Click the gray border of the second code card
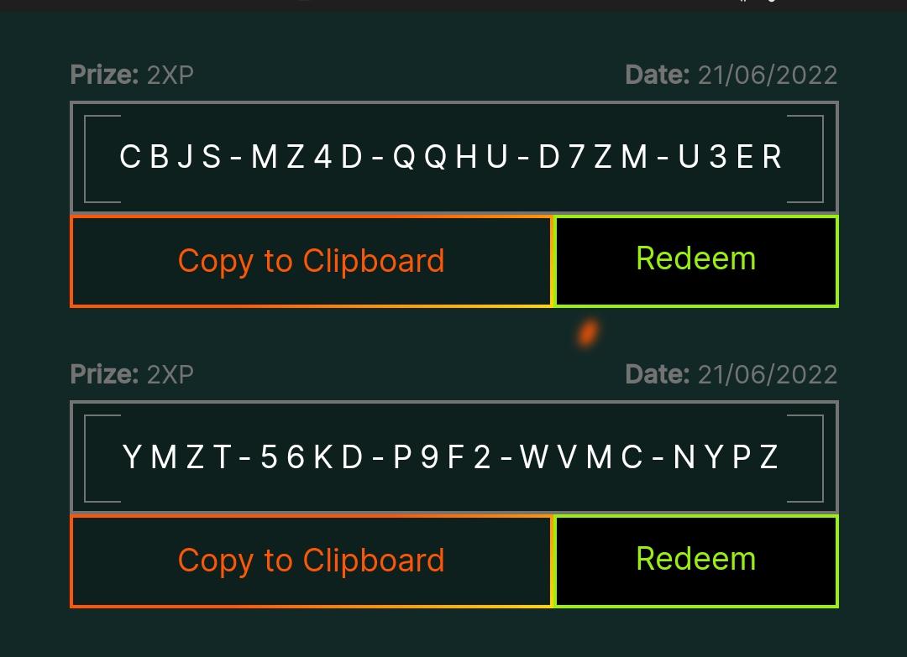This screenshot has width=907, height=657. pyautogui.click(x=453, y=403)
